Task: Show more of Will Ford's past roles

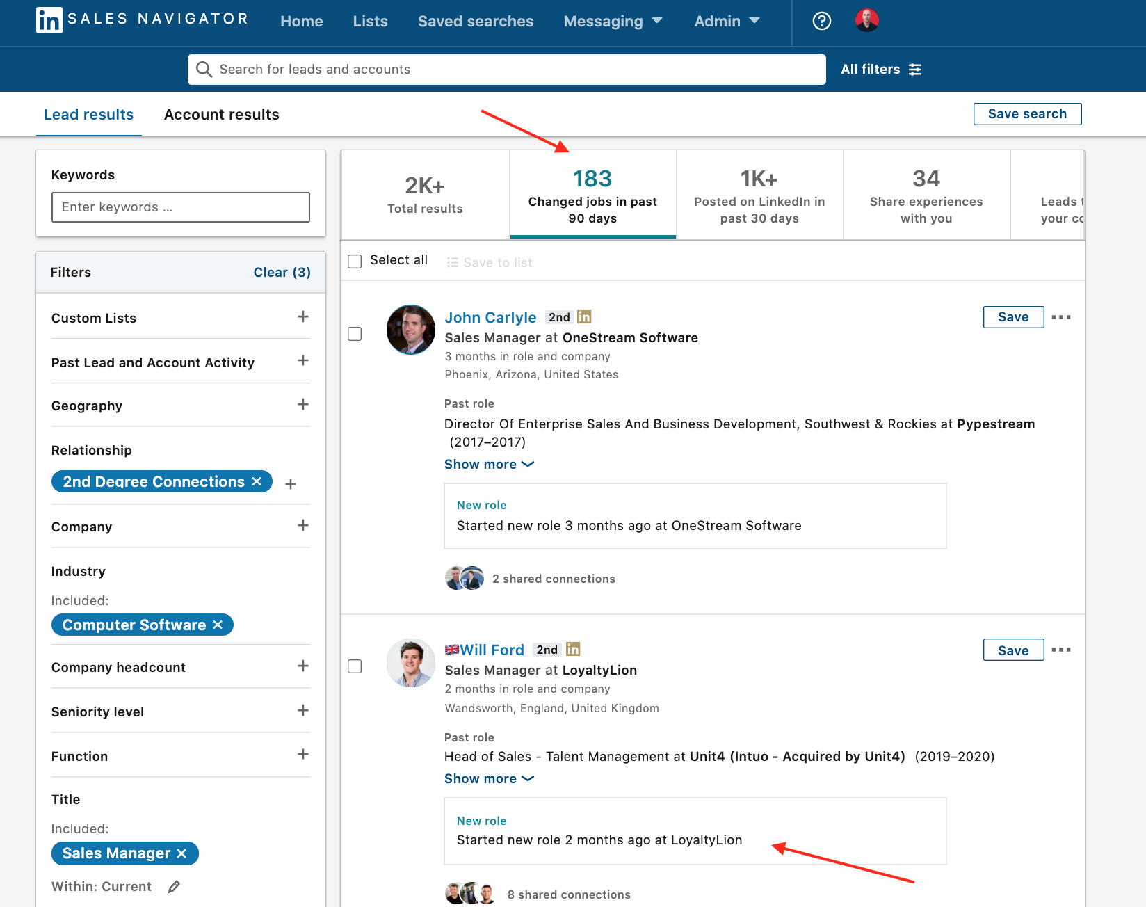Action: click(x=490, y=778)
